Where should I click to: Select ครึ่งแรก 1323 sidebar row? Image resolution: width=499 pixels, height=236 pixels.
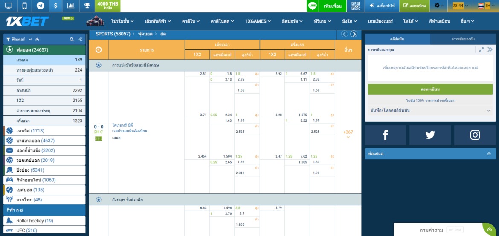click(44, 121)
